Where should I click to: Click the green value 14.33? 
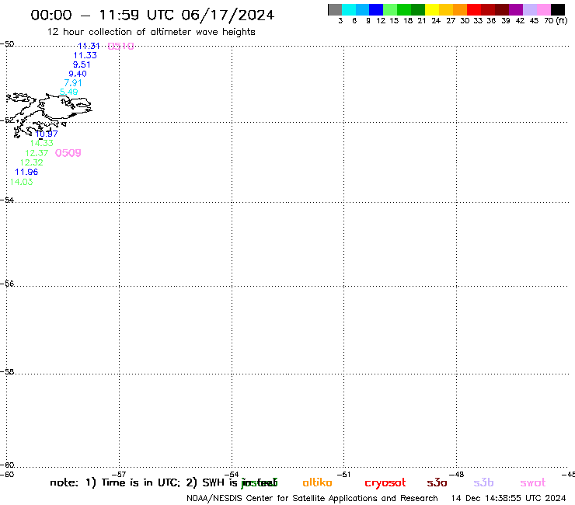coord(41,143)
